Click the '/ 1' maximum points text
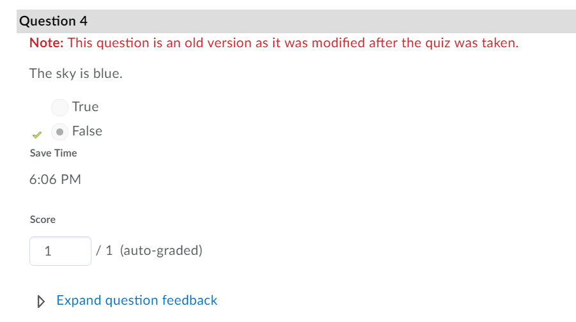Screen dimensions: 576x322 point(105,250)
